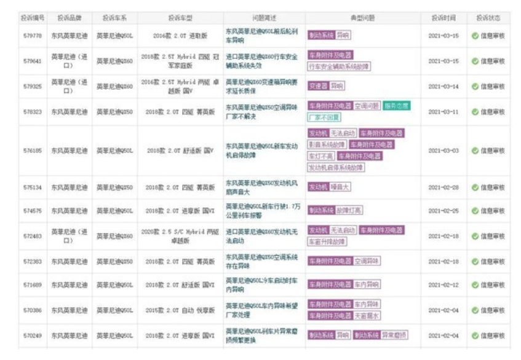The image size is (521, 360).
Task: Click green check status icon for complaint 576185
Action: tap(475, 151)
